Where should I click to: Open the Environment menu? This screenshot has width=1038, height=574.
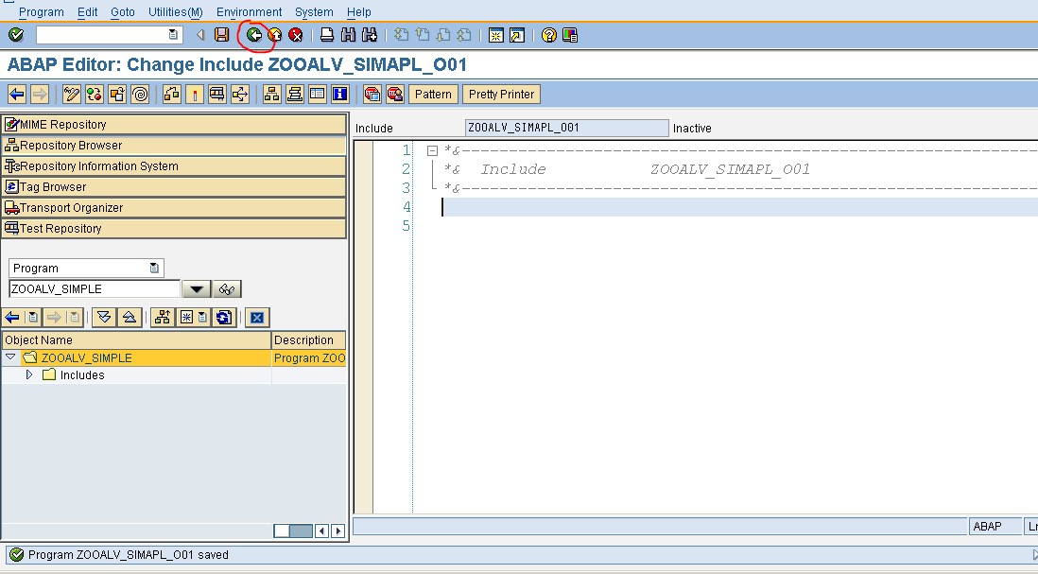(x=249, y=11)
